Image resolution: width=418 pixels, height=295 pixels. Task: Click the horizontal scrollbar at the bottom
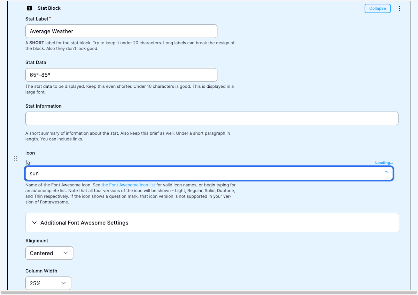pos(209,293)
